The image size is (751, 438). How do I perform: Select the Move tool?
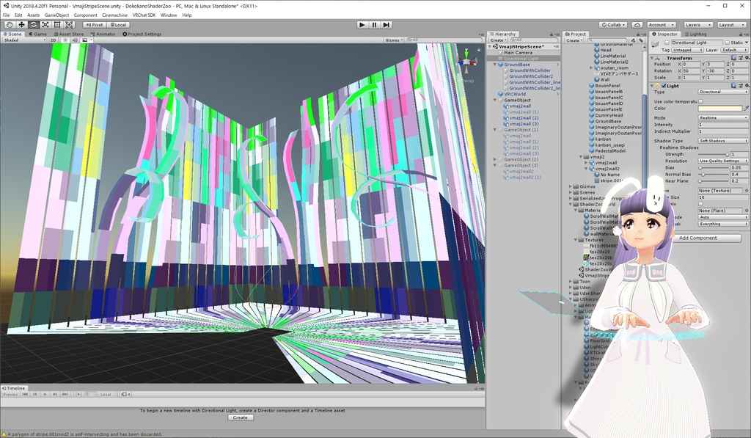21,24
